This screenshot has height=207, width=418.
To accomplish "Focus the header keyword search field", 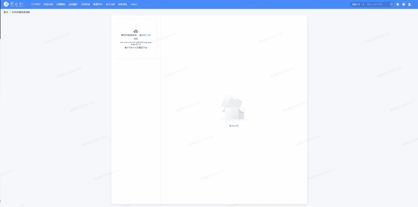I will click(x=377, y=4).
